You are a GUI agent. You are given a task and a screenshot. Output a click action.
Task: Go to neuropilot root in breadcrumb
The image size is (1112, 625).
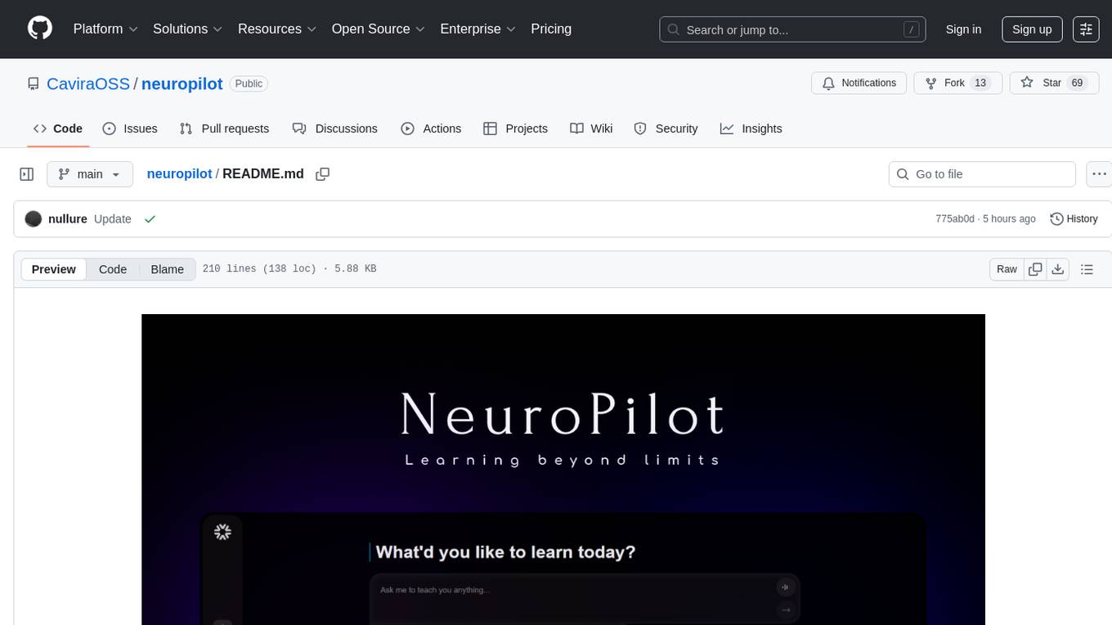tap(179, 174)
